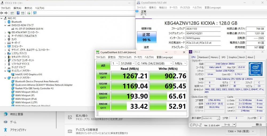Open the arrow beside ツール in CPU-Z
Image resolution: width=267 pixels, height=136 pixels.
click(x=234, y=125)
